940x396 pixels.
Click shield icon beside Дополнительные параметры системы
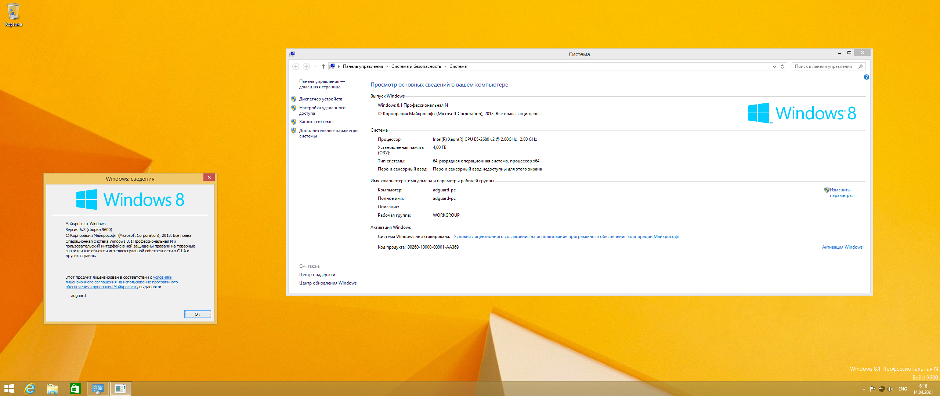[x=294, y=131]
